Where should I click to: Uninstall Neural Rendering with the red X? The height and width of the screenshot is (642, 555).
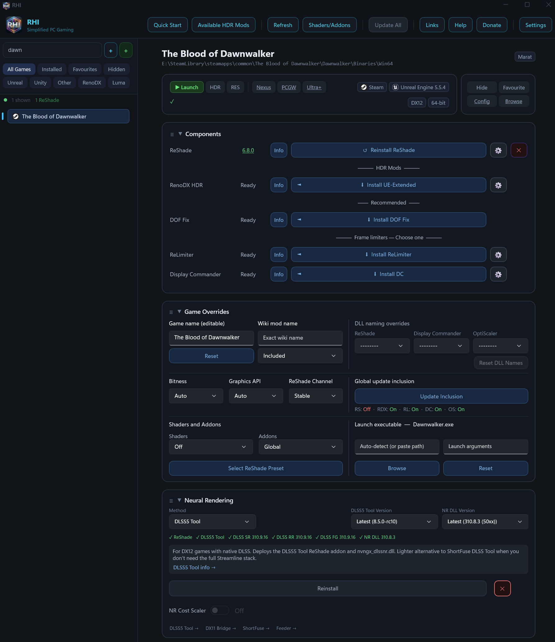[x=502, y=589]
